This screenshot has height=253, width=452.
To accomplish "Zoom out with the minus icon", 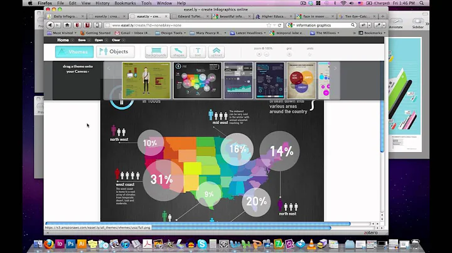I will [267, 54].
